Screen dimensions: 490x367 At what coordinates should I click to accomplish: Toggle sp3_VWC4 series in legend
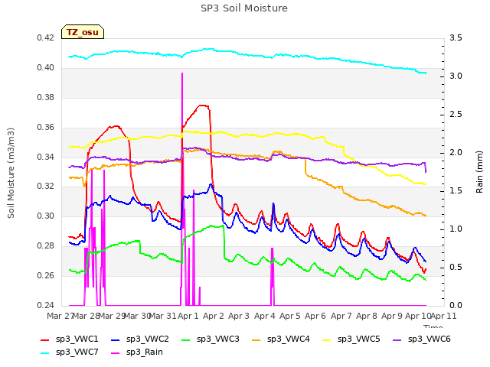point(281,339)
